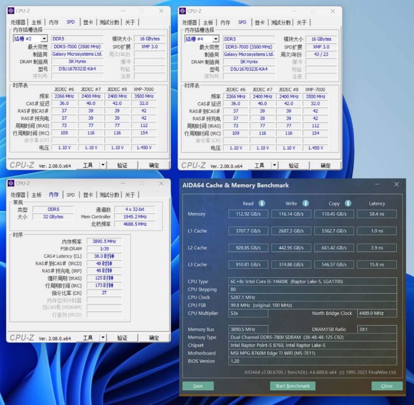Switch to SPD tab in memory window
Screen dimensions: 414x405
tap(71, 195)
